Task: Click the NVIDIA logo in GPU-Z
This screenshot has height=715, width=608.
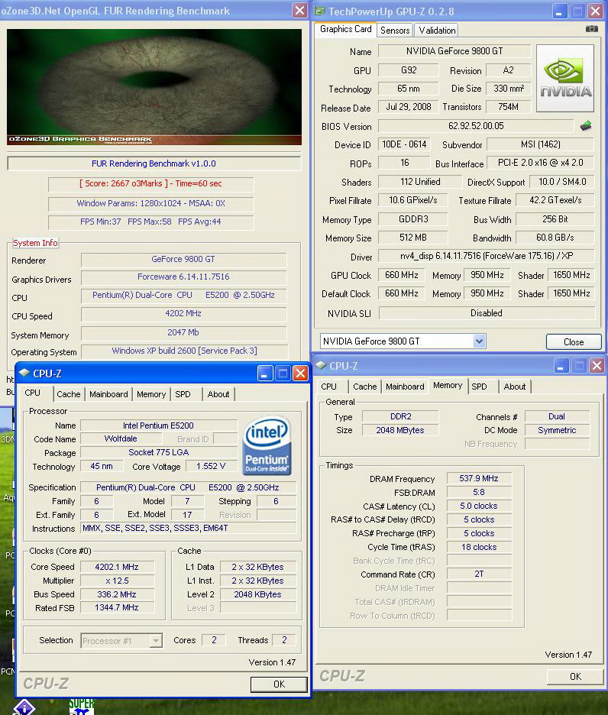Action: 565,78
